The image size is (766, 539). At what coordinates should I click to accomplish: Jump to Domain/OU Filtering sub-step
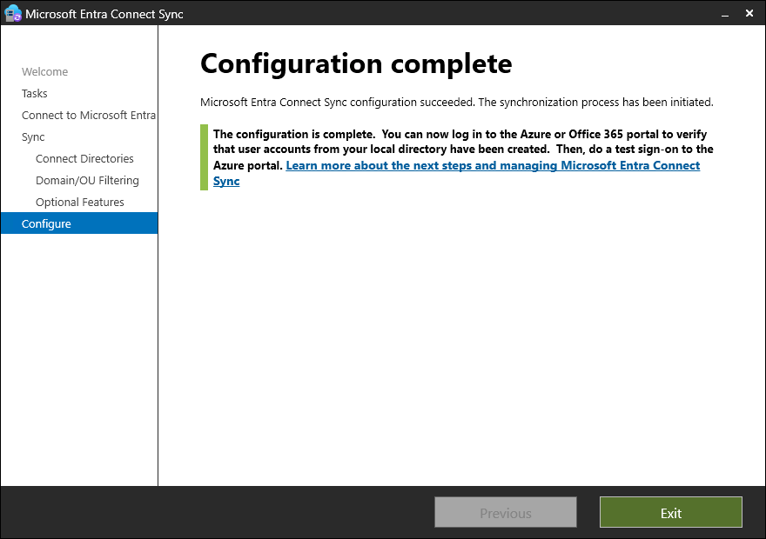click(87, 181)
